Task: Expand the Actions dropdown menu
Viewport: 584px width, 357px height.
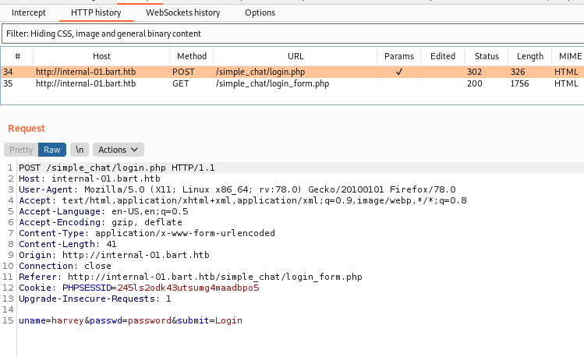Action: (x=118, y=150)
